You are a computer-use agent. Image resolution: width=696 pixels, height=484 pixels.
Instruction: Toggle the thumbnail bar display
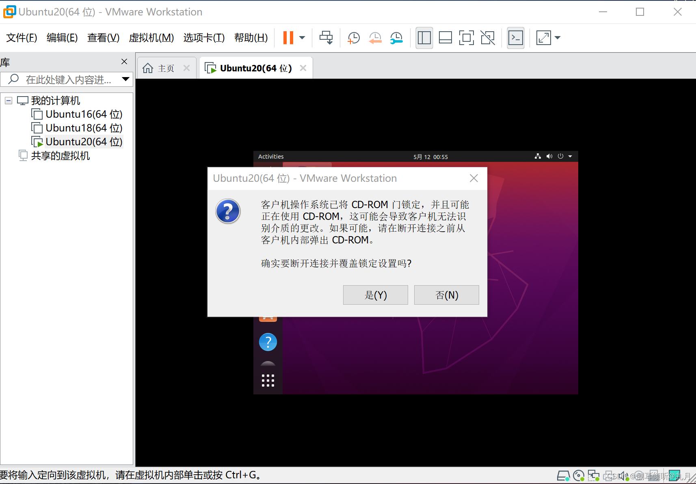coord(445,38)
